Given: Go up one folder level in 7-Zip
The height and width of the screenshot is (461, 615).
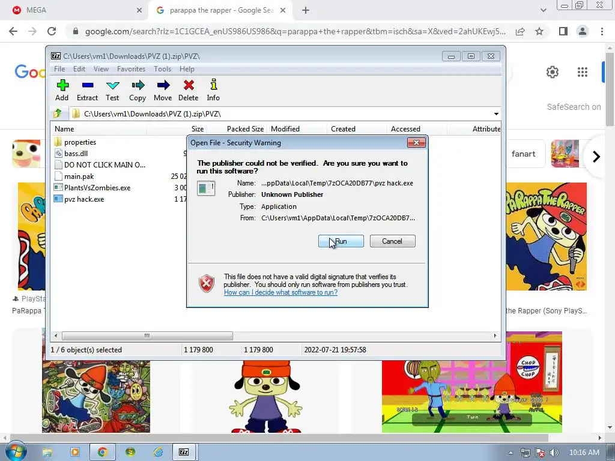Looking at the screenshot, I should coord(58,113).
